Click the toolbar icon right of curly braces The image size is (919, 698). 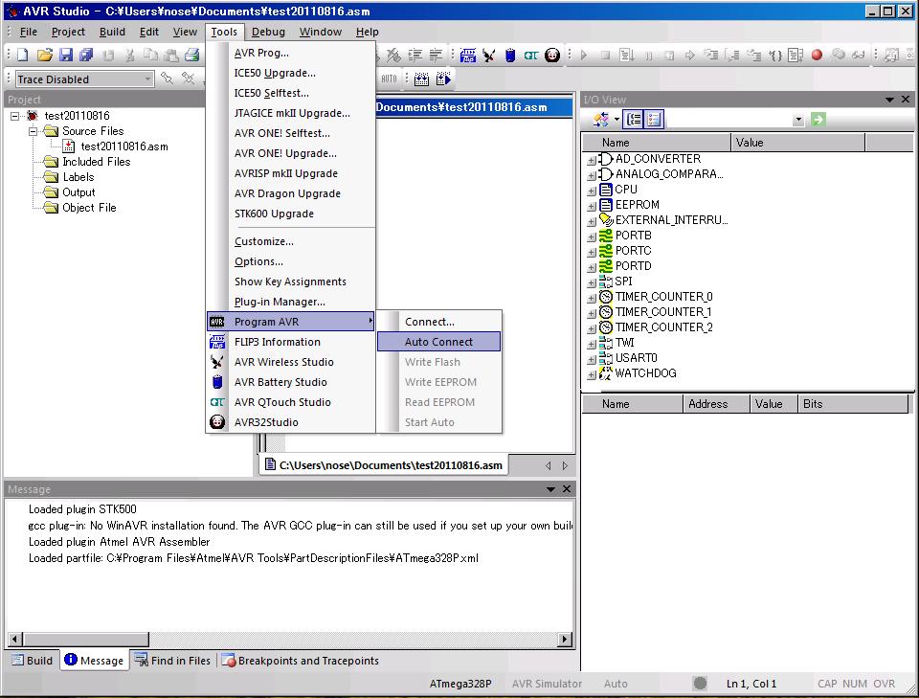pos(796,56)
